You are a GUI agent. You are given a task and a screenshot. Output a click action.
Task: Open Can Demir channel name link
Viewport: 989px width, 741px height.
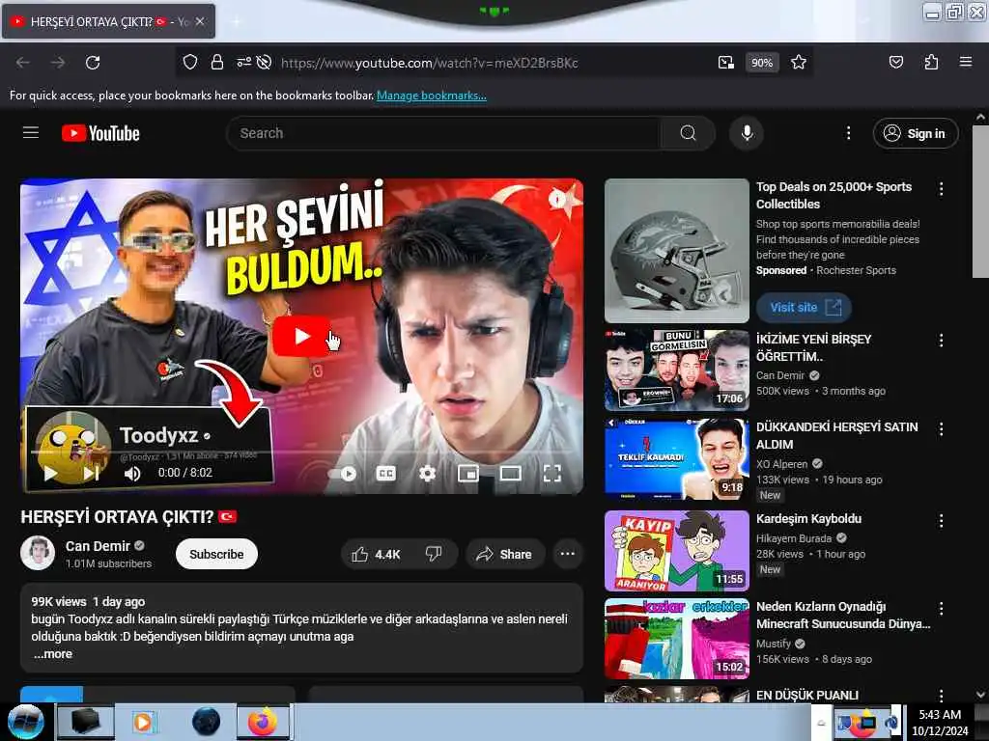(98, 546)
